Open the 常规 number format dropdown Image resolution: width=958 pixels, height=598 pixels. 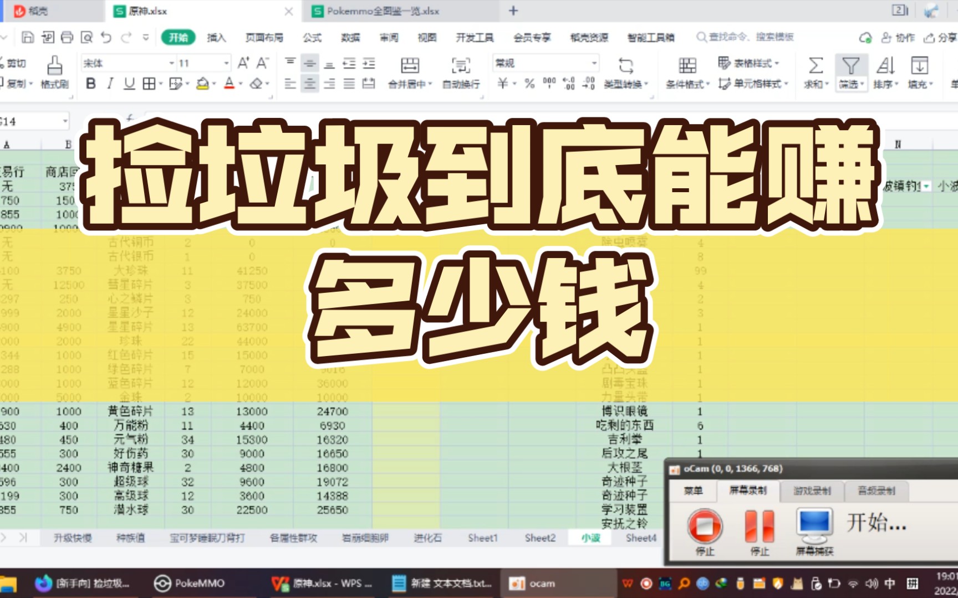pos(594,63)
